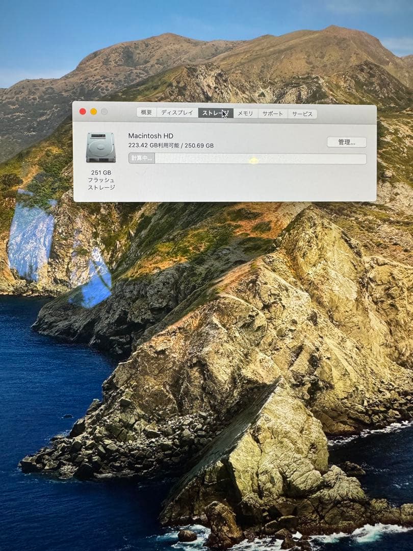The image size is (413, 551).
Task: Go to the サービス (Service) tab
Action: click(302, 114)
